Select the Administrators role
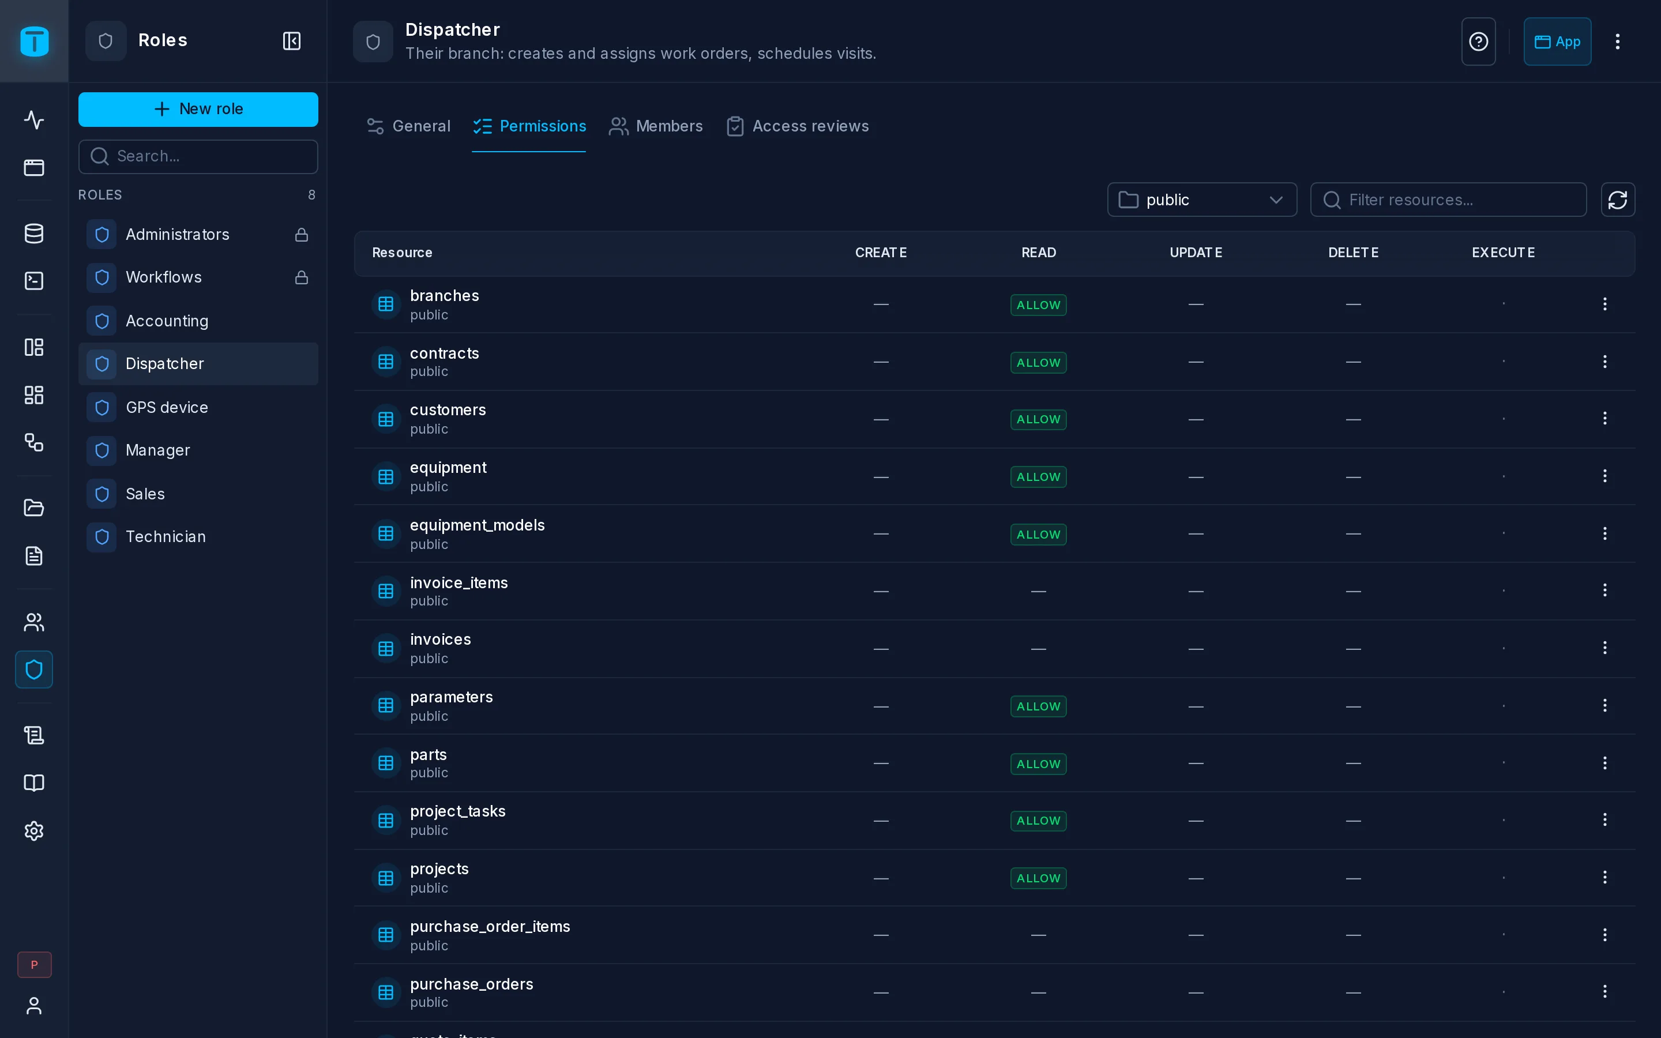This screenshot has width=1661, height=1038. pos(198,235)
